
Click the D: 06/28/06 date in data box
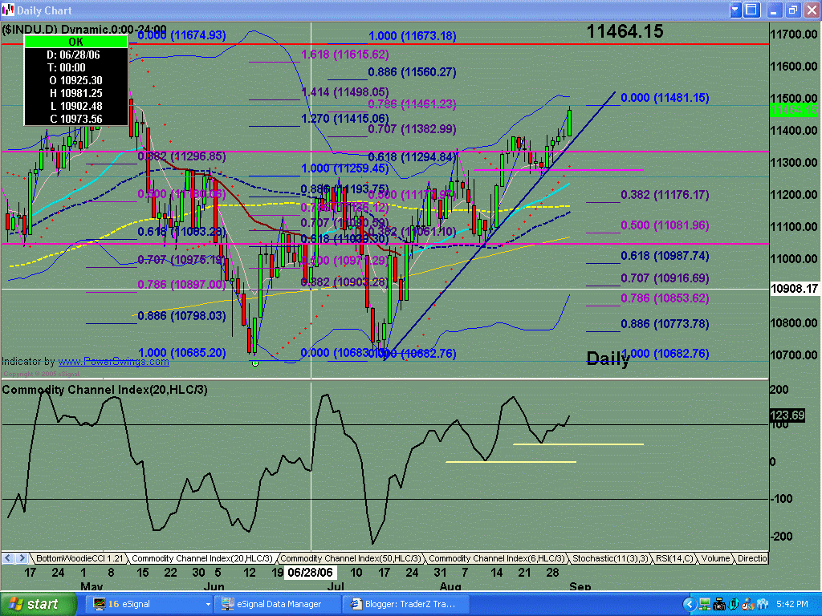click(73, 55)
